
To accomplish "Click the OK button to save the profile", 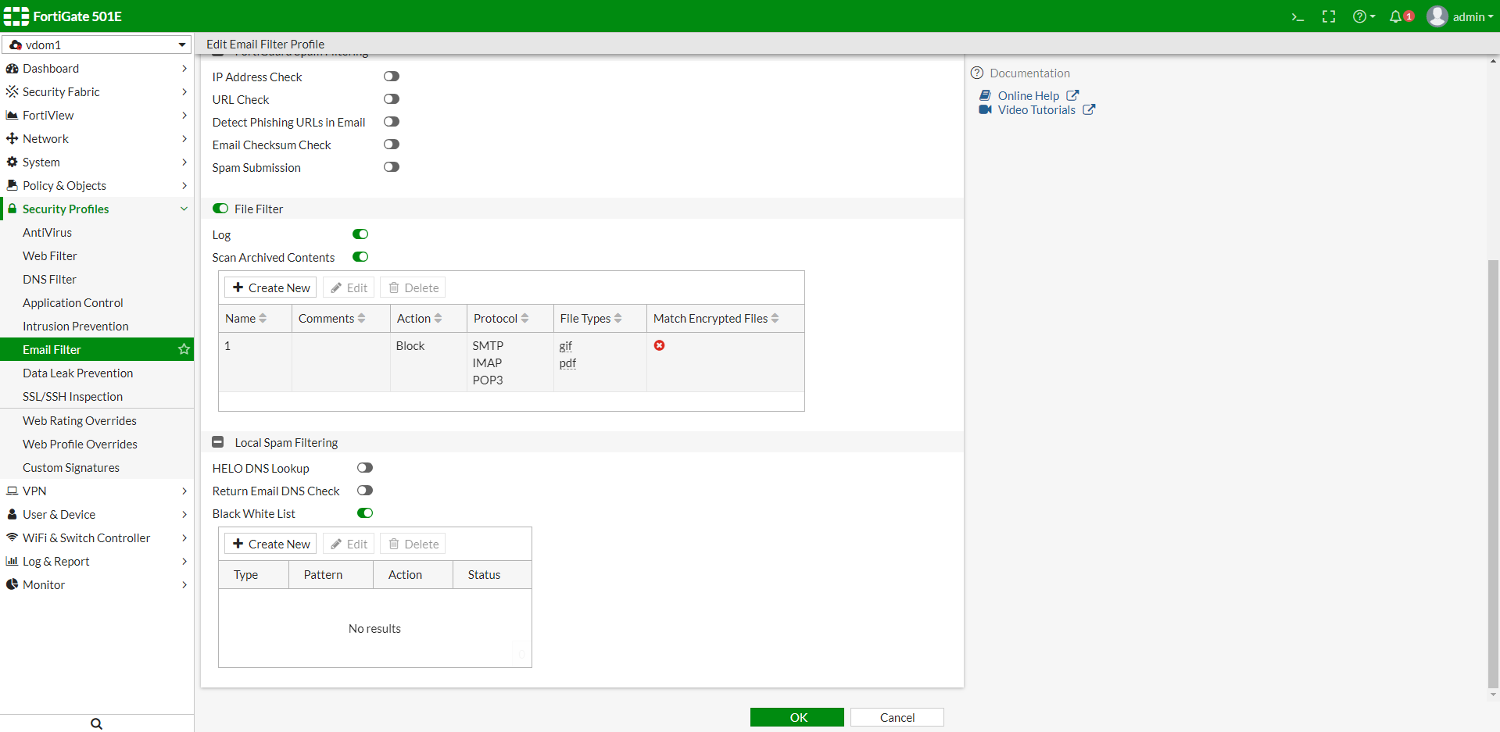I will pyautogui.click(x=797, y=716).
